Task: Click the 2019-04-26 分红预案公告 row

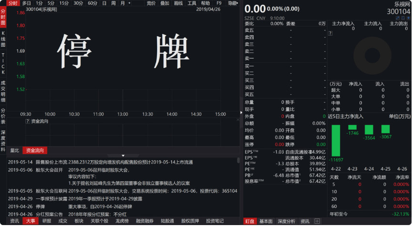Action: tap(123, 215)
